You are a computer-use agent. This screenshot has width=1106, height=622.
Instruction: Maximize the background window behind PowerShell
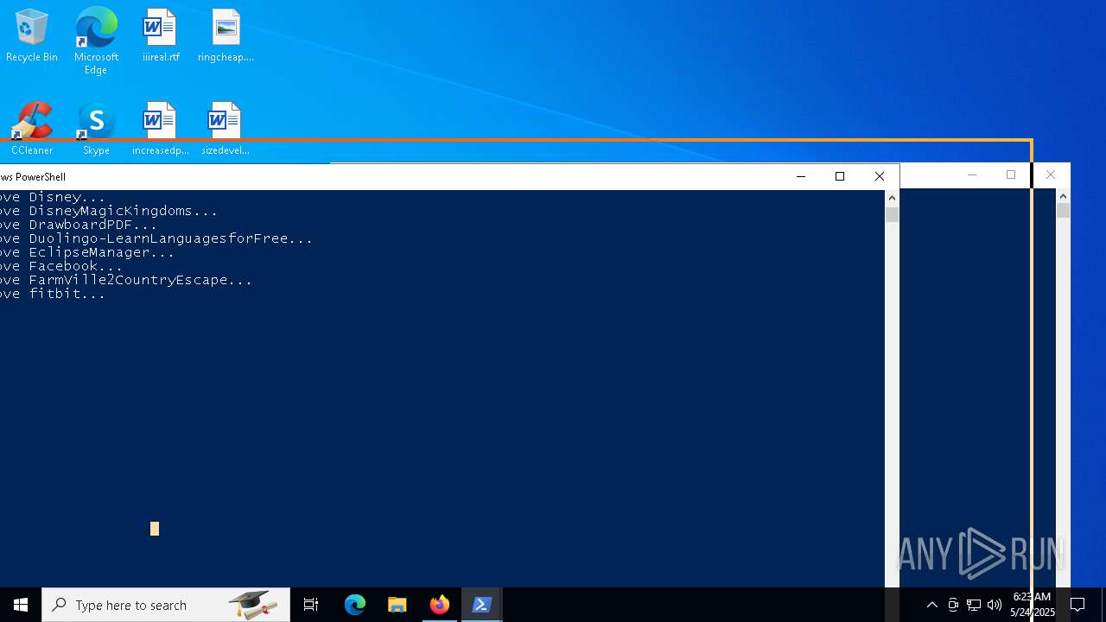tap(1011, 175)
